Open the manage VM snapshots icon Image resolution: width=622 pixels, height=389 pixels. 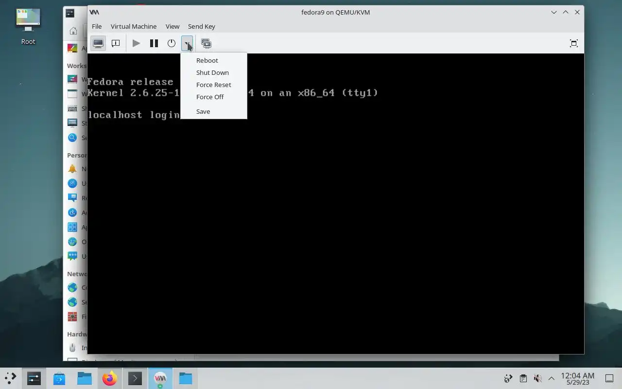pos(206,43)
